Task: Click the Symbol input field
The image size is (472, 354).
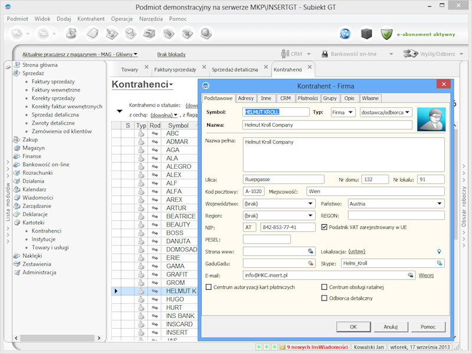Action: pyautogui.click(x=276, y=112)
